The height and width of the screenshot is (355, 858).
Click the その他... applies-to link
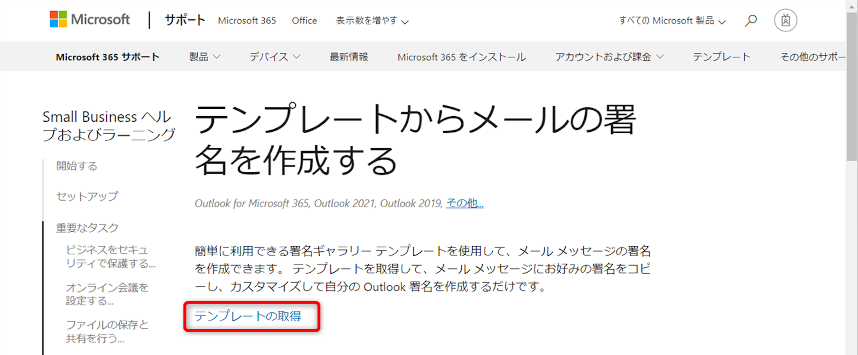tap(465, 203)
